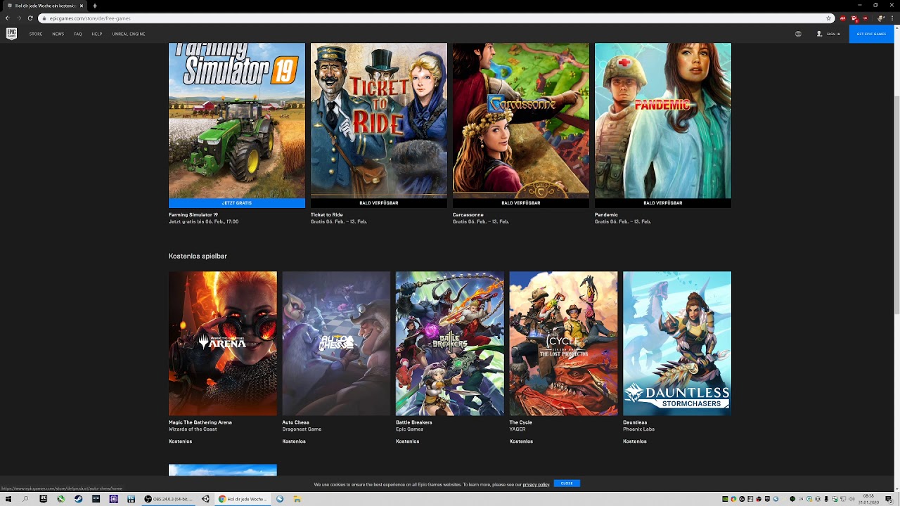Reload the page
Viewport: 900px width, 506px height.
[30, 18]
